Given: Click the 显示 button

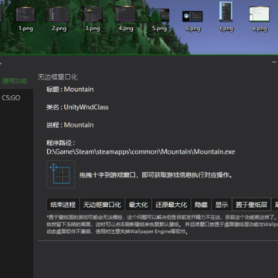Looking at the screenshot, I should pos(222,205).
